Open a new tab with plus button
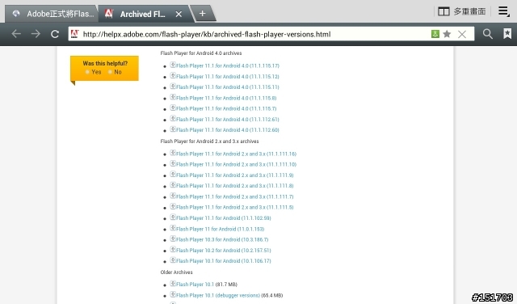 pyautogui.click(x=203, y=14)
